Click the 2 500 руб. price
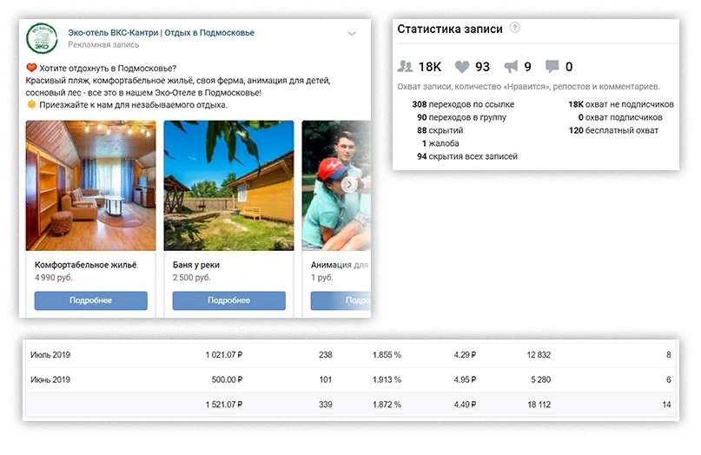This screenshot has height=455, width=701. coord(192,278)
